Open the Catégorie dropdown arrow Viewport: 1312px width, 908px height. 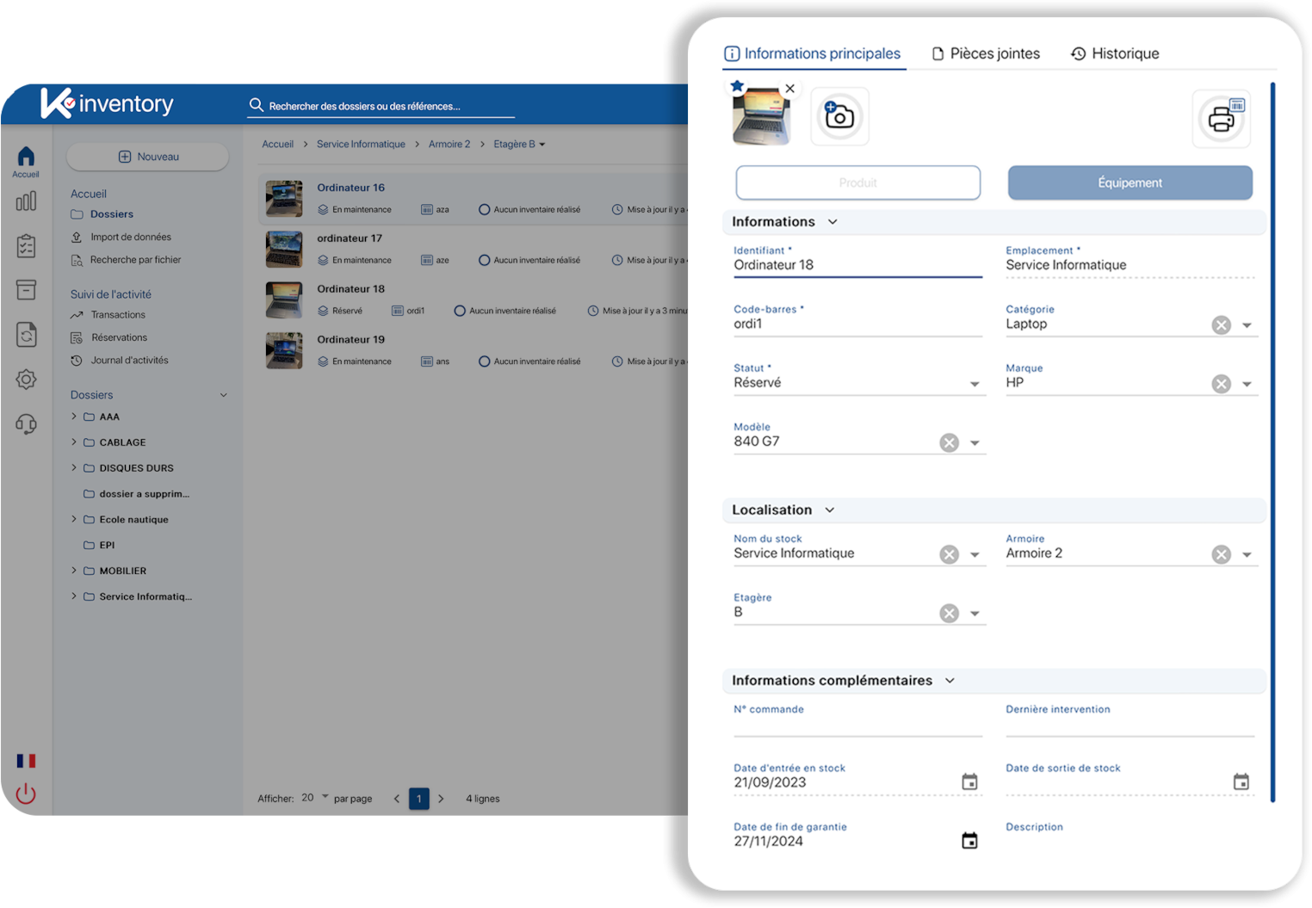coord(1247,325)
